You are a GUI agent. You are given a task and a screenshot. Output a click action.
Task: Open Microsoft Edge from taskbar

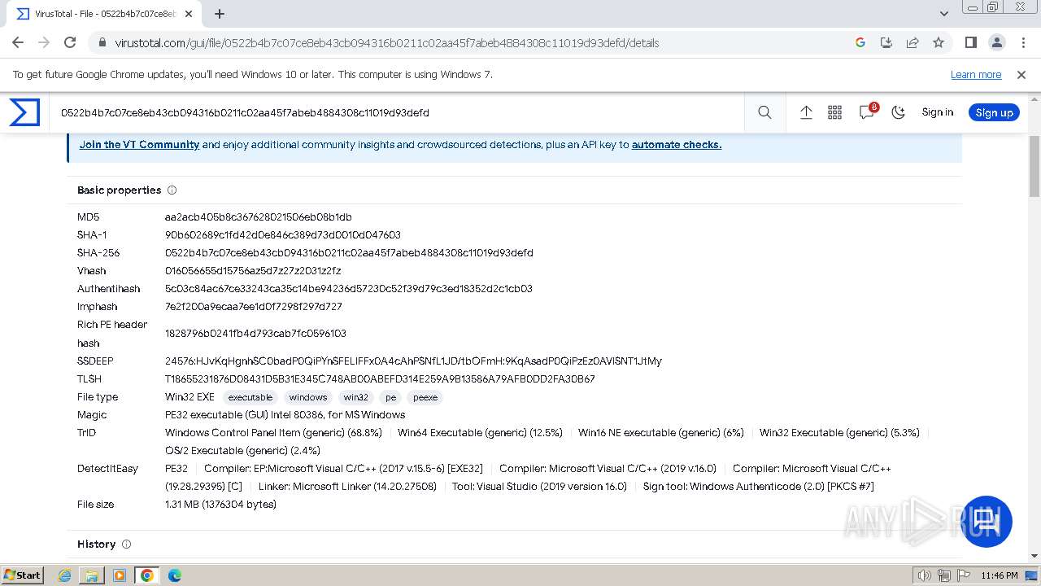click(175, 575)
